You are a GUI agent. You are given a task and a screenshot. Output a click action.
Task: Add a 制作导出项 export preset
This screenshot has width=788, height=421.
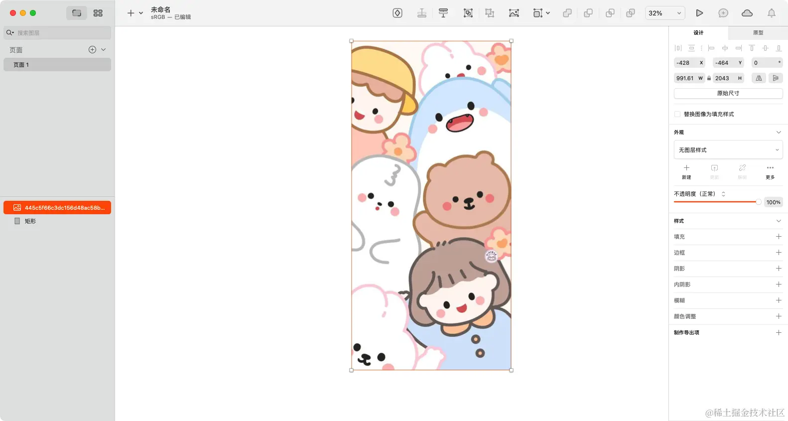pyautogui.click(x=779, y=332)
